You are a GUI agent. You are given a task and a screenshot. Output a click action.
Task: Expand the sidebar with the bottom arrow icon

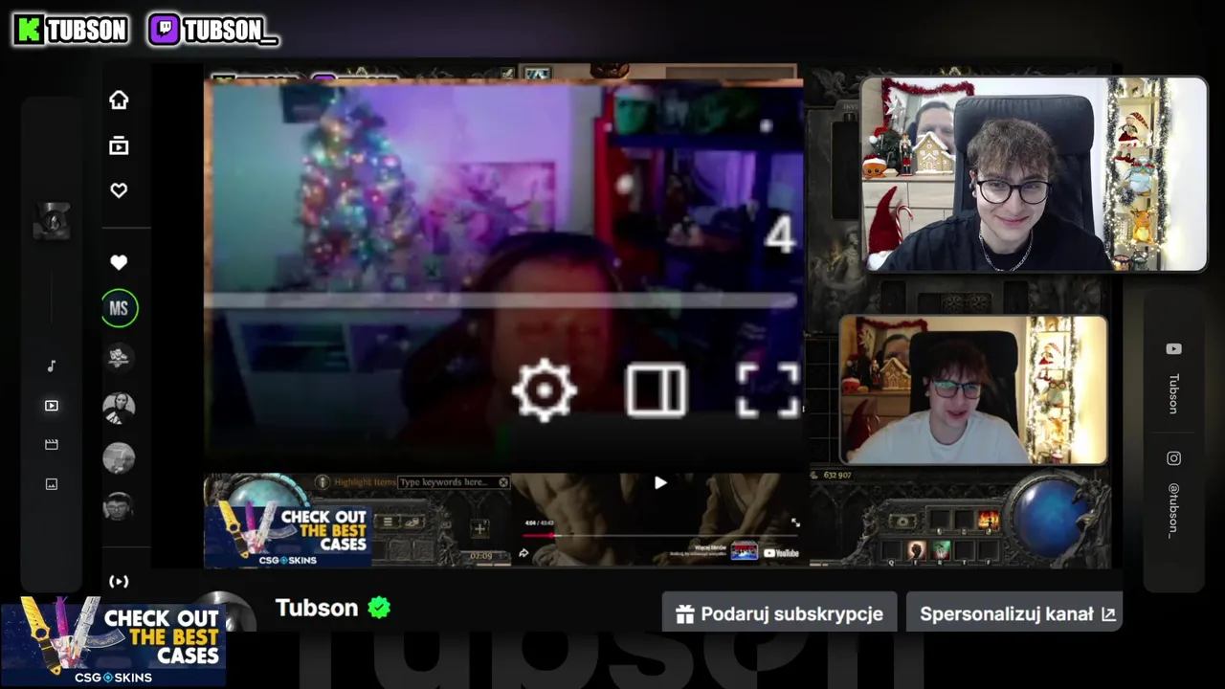pyautogui.click(x=119, y=581)
